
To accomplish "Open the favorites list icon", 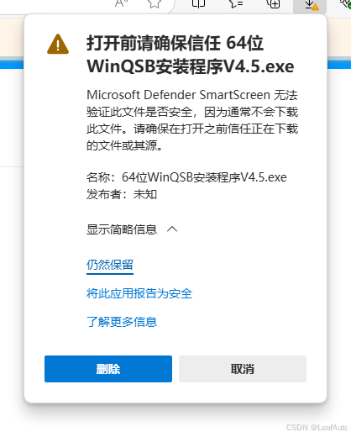I will coord(236,3).
